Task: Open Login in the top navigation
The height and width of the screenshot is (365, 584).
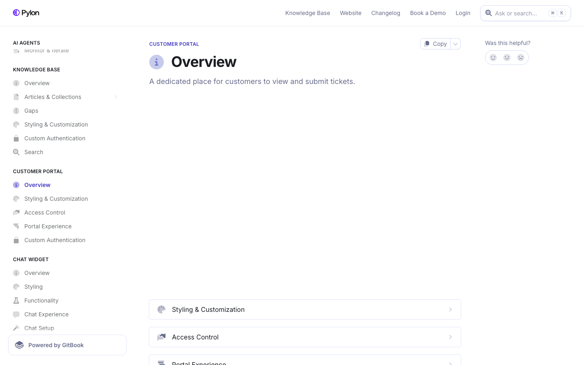Action: coord(463,13)
